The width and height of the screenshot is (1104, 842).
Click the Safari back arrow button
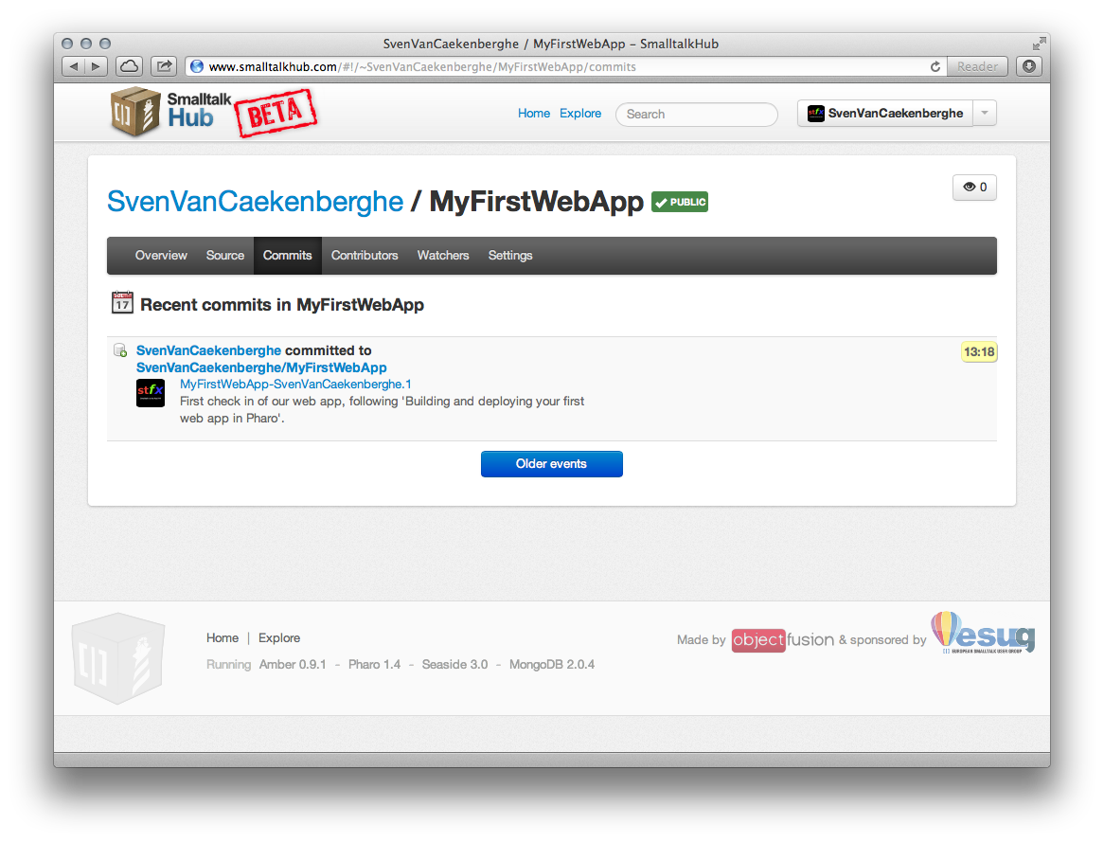click(73, 66)
